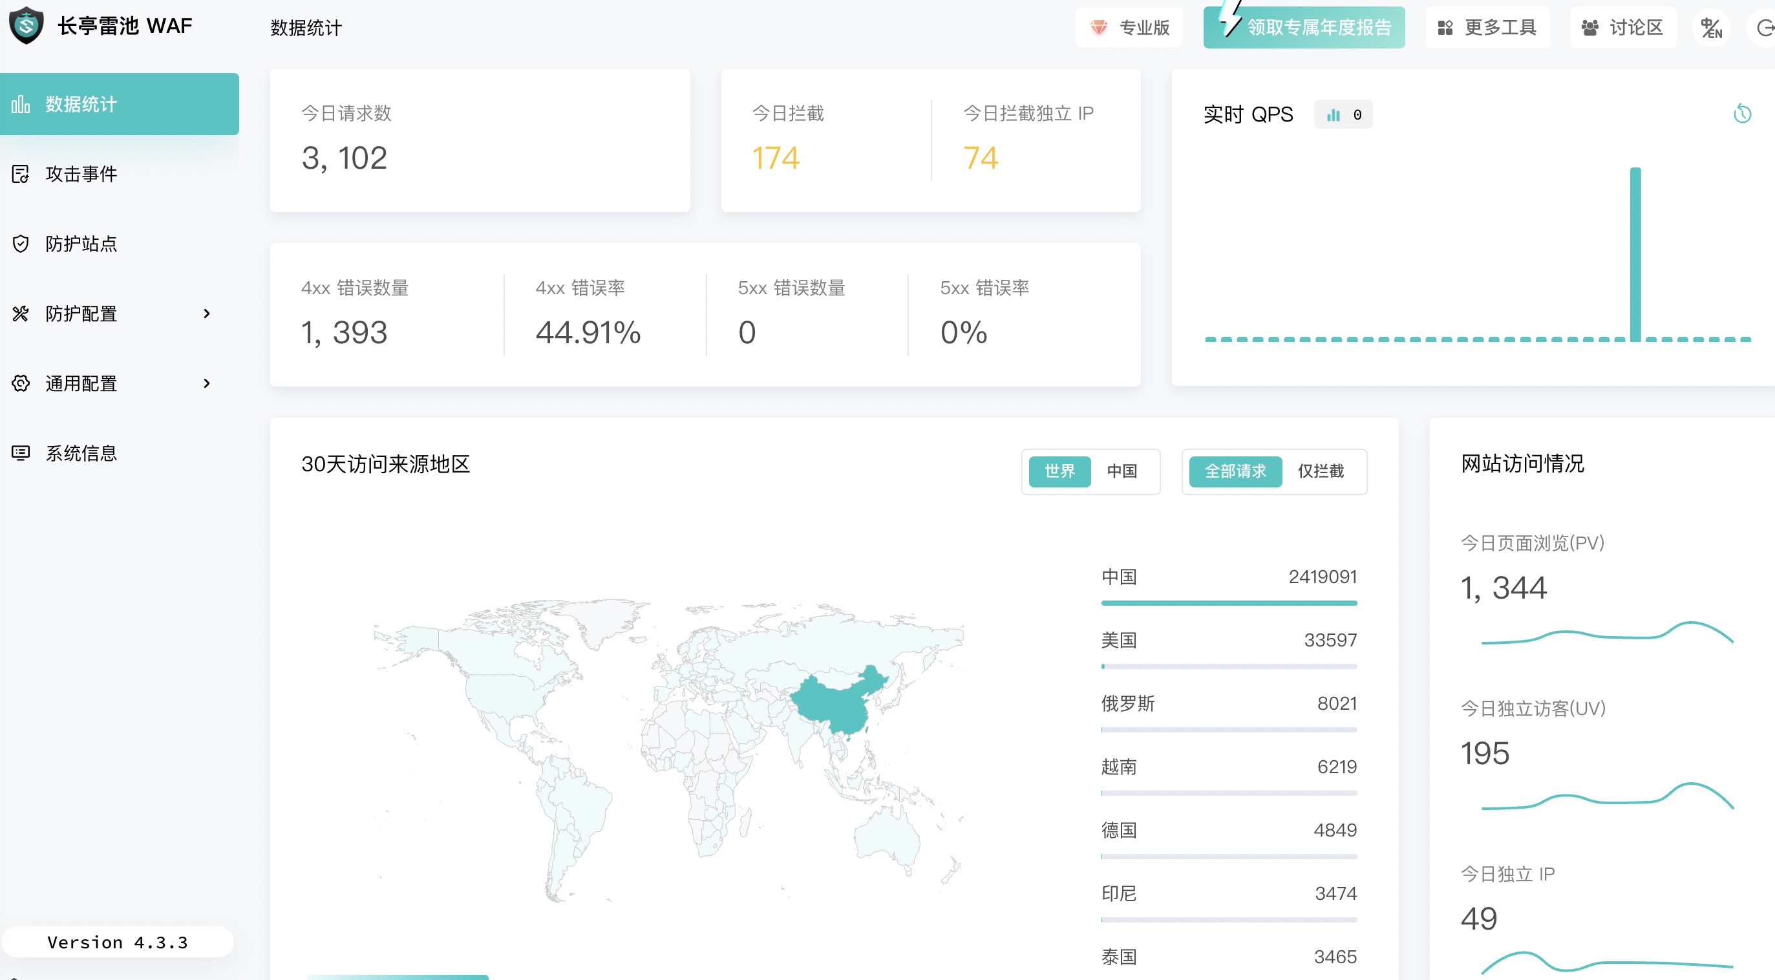Viewport: 1775px width, 980px height.
Task: Click the logout icon at top right
Action: (x=1765, y=28)
